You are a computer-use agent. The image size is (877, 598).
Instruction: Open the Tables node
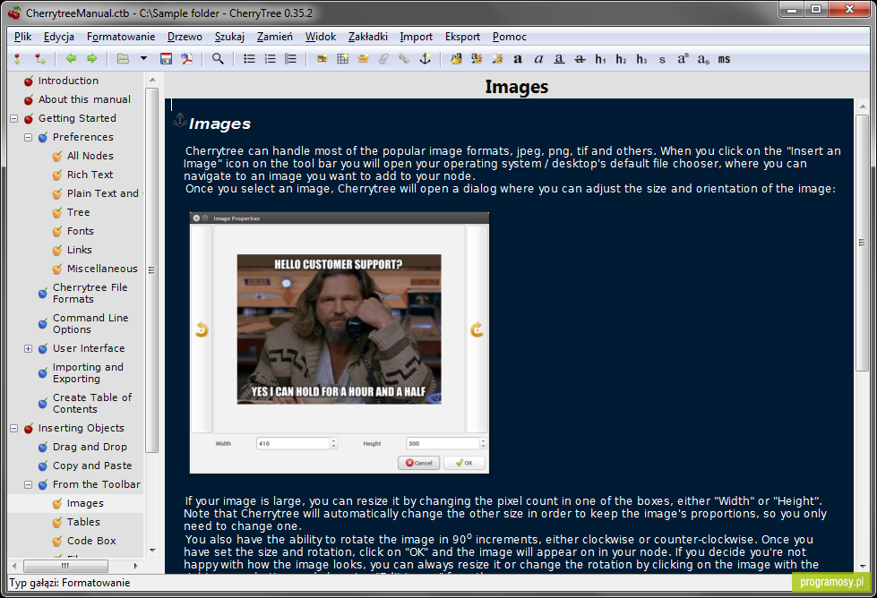pyautogui.click(x=83, y=522)
